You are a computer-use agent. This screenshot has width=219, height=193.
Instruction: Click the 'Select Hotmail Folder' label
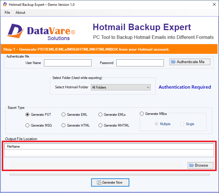(72, 87)
